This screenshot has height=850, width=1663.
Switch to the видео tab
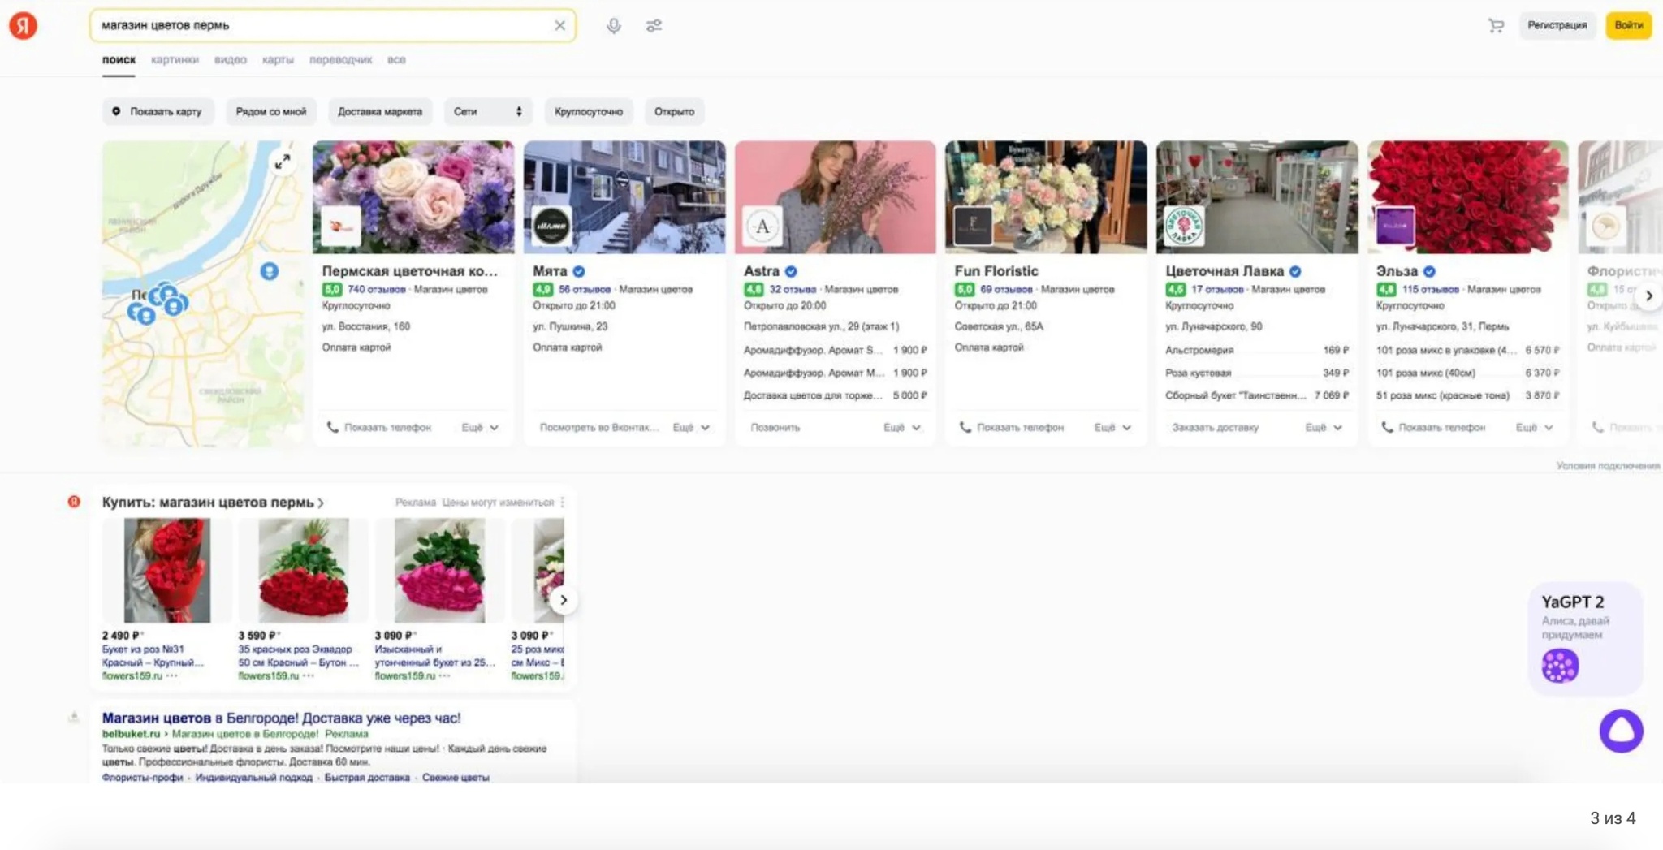pyautogui.click(x=231, y=59)
